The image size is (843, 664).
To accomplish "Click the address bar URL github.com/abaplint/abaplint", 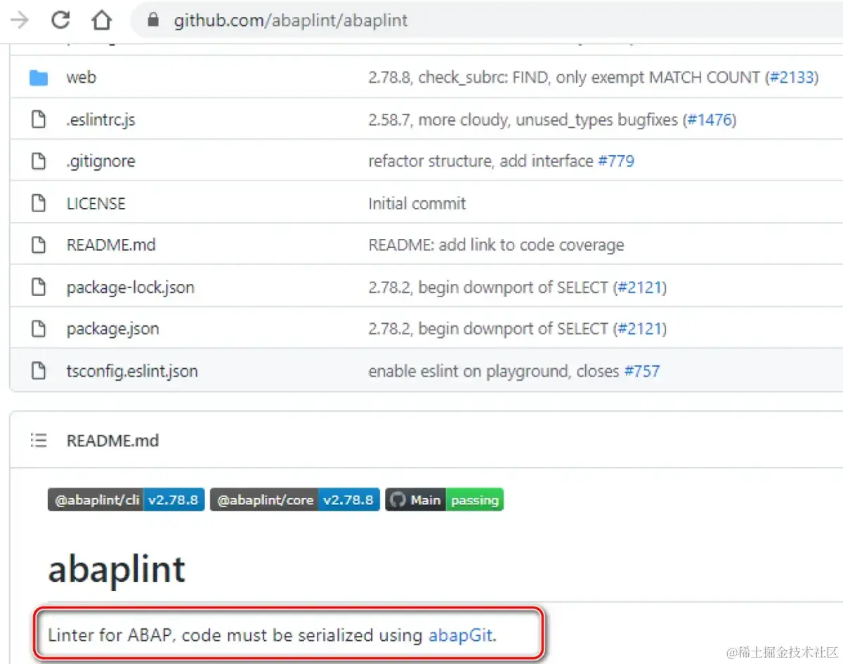I will tap(291, 20).
